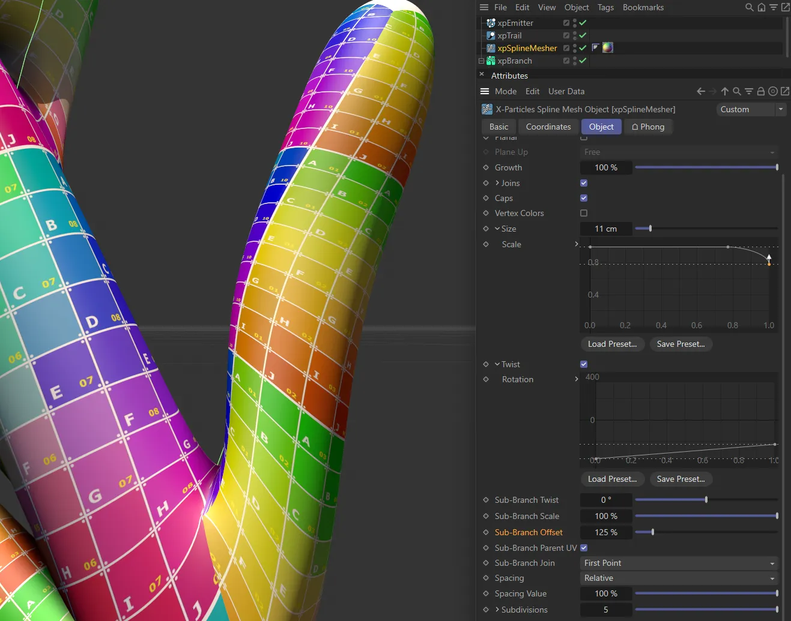Image resolution: width=791 pixels, height=621 pixels.
Task: Click the search icon in Attributes panel
Action: (737, 91)
